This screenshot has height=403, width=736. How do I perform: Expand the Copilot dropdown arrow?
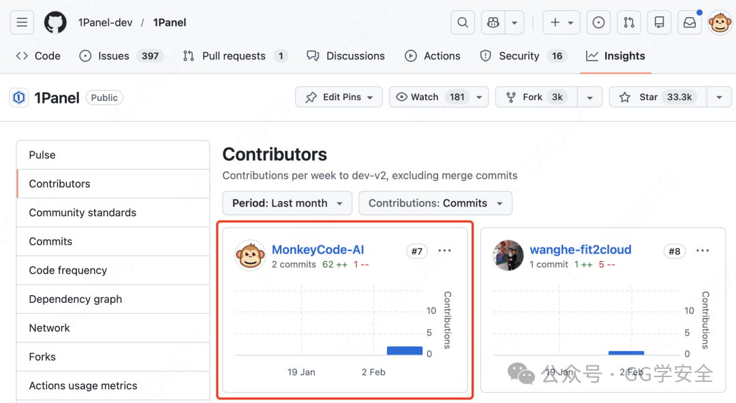tap(515, 23)
